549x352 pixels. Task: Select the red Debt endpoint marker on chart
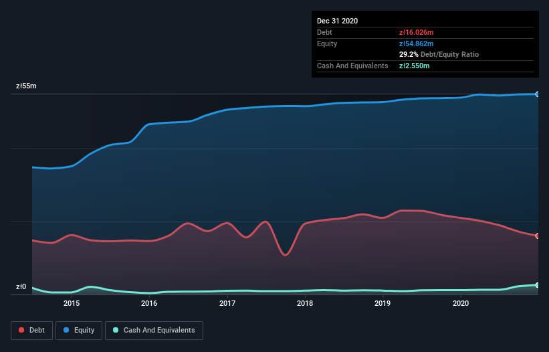pos(538,236)
